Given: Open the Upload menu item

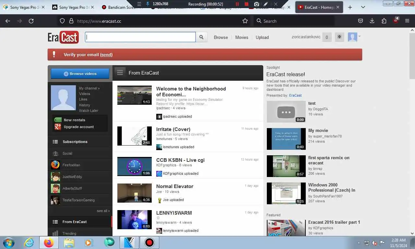Looking at the screenshot, I should pyautogui.click(x=262, y=37).
